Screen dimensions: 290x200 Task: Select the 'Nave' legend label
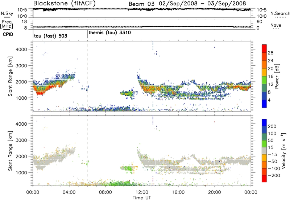click(276, 25)
